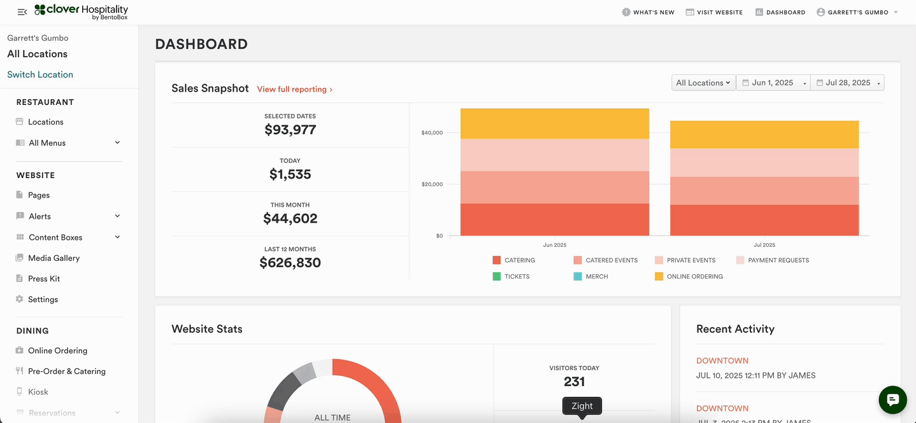The width and height of the screenshot is (916, 423).
Task: Toggle the Online Ordering legend swatch
Action: (659, 277)
